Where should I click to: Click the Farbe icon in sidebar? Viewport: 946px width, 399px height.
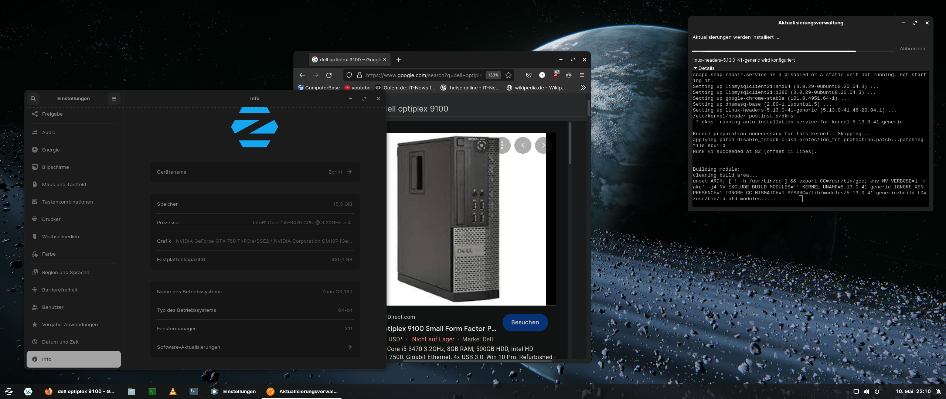[x=35, y=254]
